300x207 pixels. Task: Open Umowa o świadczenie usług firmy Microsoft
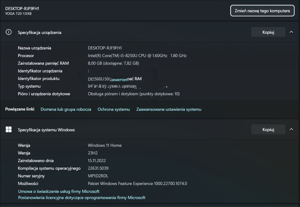(59, 191)
